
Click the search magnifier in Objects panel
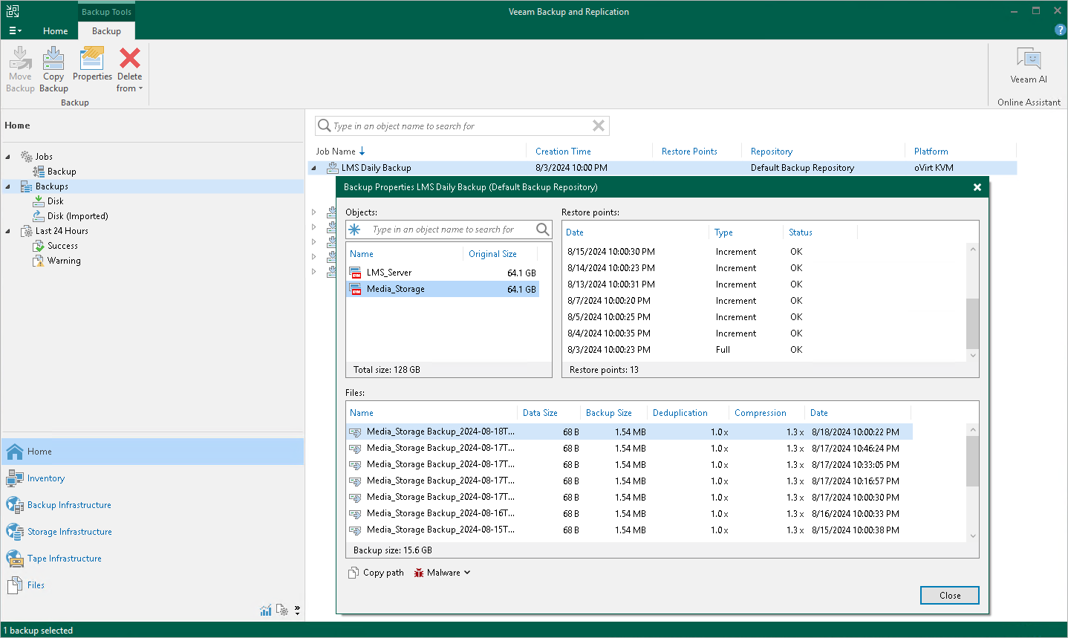tap(543, 230)
